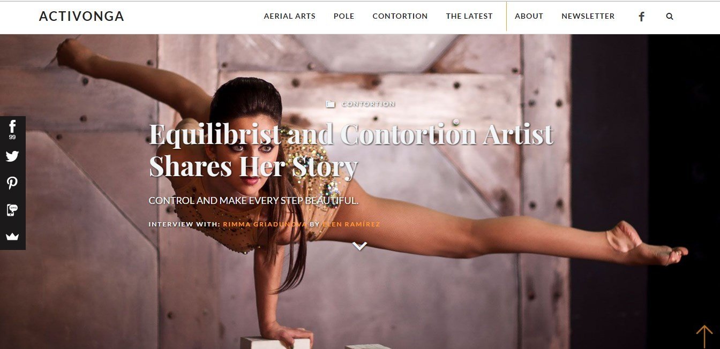Image resolution: width=720 pixels, height=349 pixels.
Task: Share on Twitter from the side bar
Action: click(x=12, y=156)
